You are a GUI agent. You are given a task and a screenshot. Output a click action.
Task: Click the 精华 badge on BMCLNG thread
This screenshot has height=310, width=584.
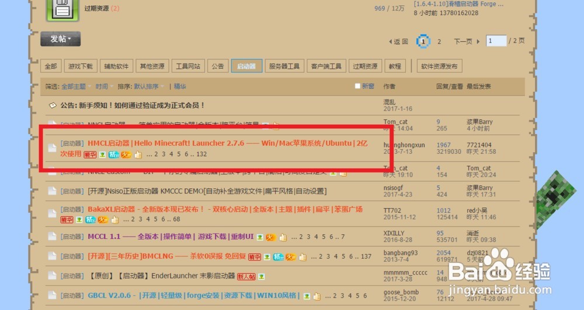pyautogui.click(x=255, y=257)
